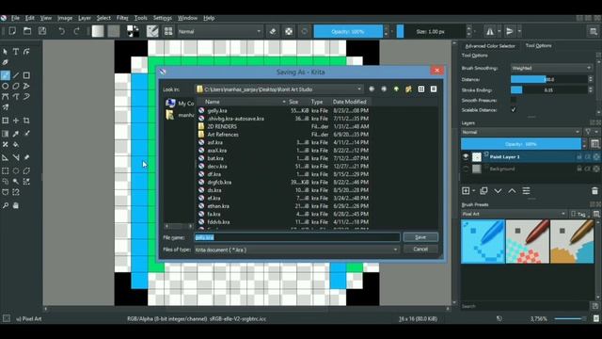Open the Layer menu
The width and height of the screenshot is (602, 339).
tap(85, 18)
